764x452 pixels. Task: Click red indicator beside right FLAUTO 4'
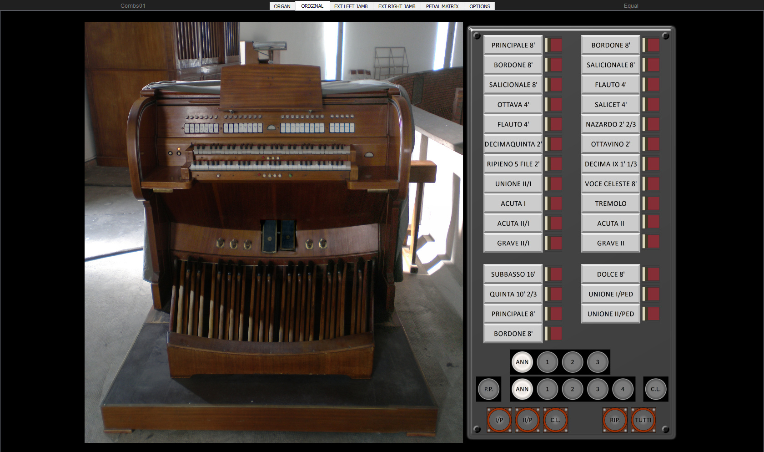(653, 85)
